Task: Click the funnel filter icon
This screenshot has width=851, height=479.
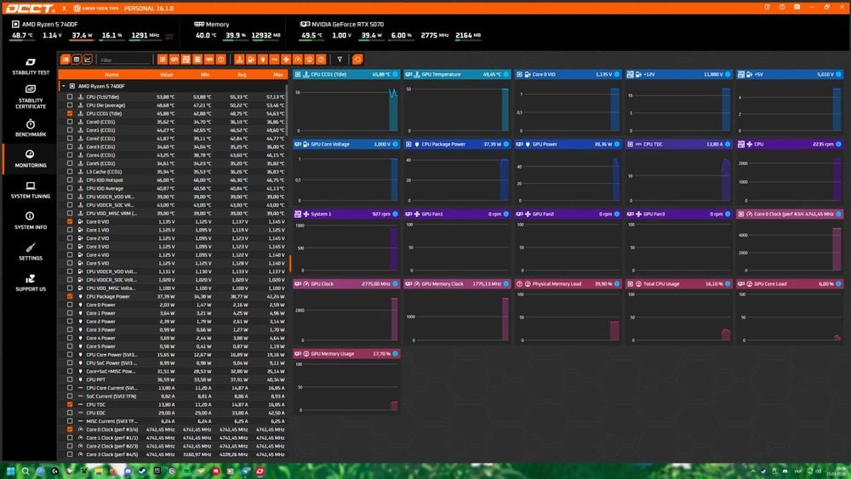Action: [340, 59]
